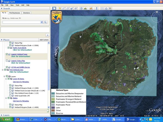Open the File menu
Viewport: 163px width, 122px height.
(x=2, y=5)
